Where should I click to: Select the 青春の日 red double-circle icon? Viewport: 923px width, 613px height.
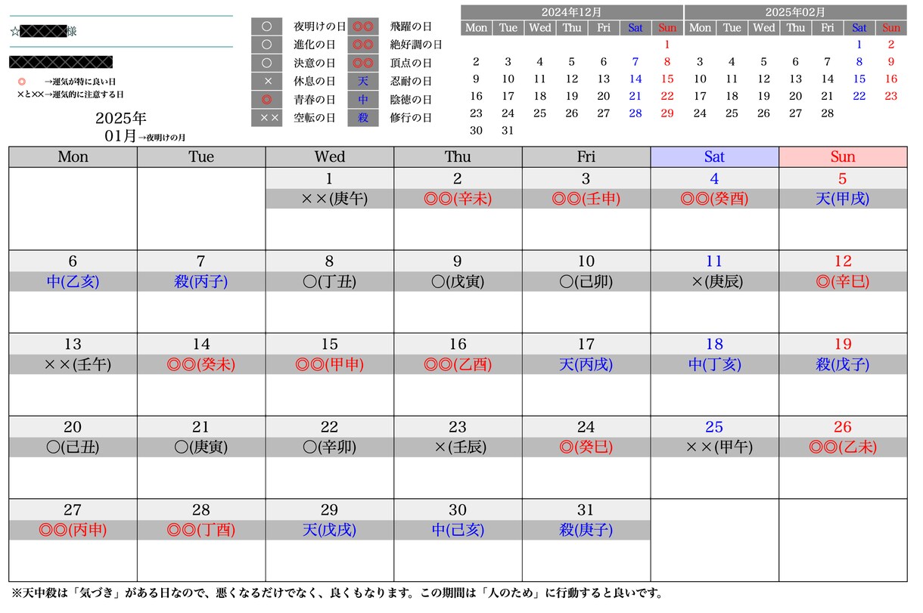coord(266,100)
